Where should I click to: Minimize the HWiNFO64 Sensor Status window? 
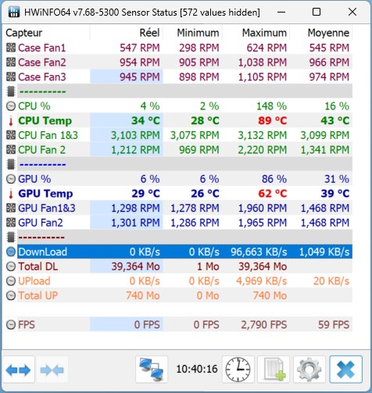pos(281,12)
